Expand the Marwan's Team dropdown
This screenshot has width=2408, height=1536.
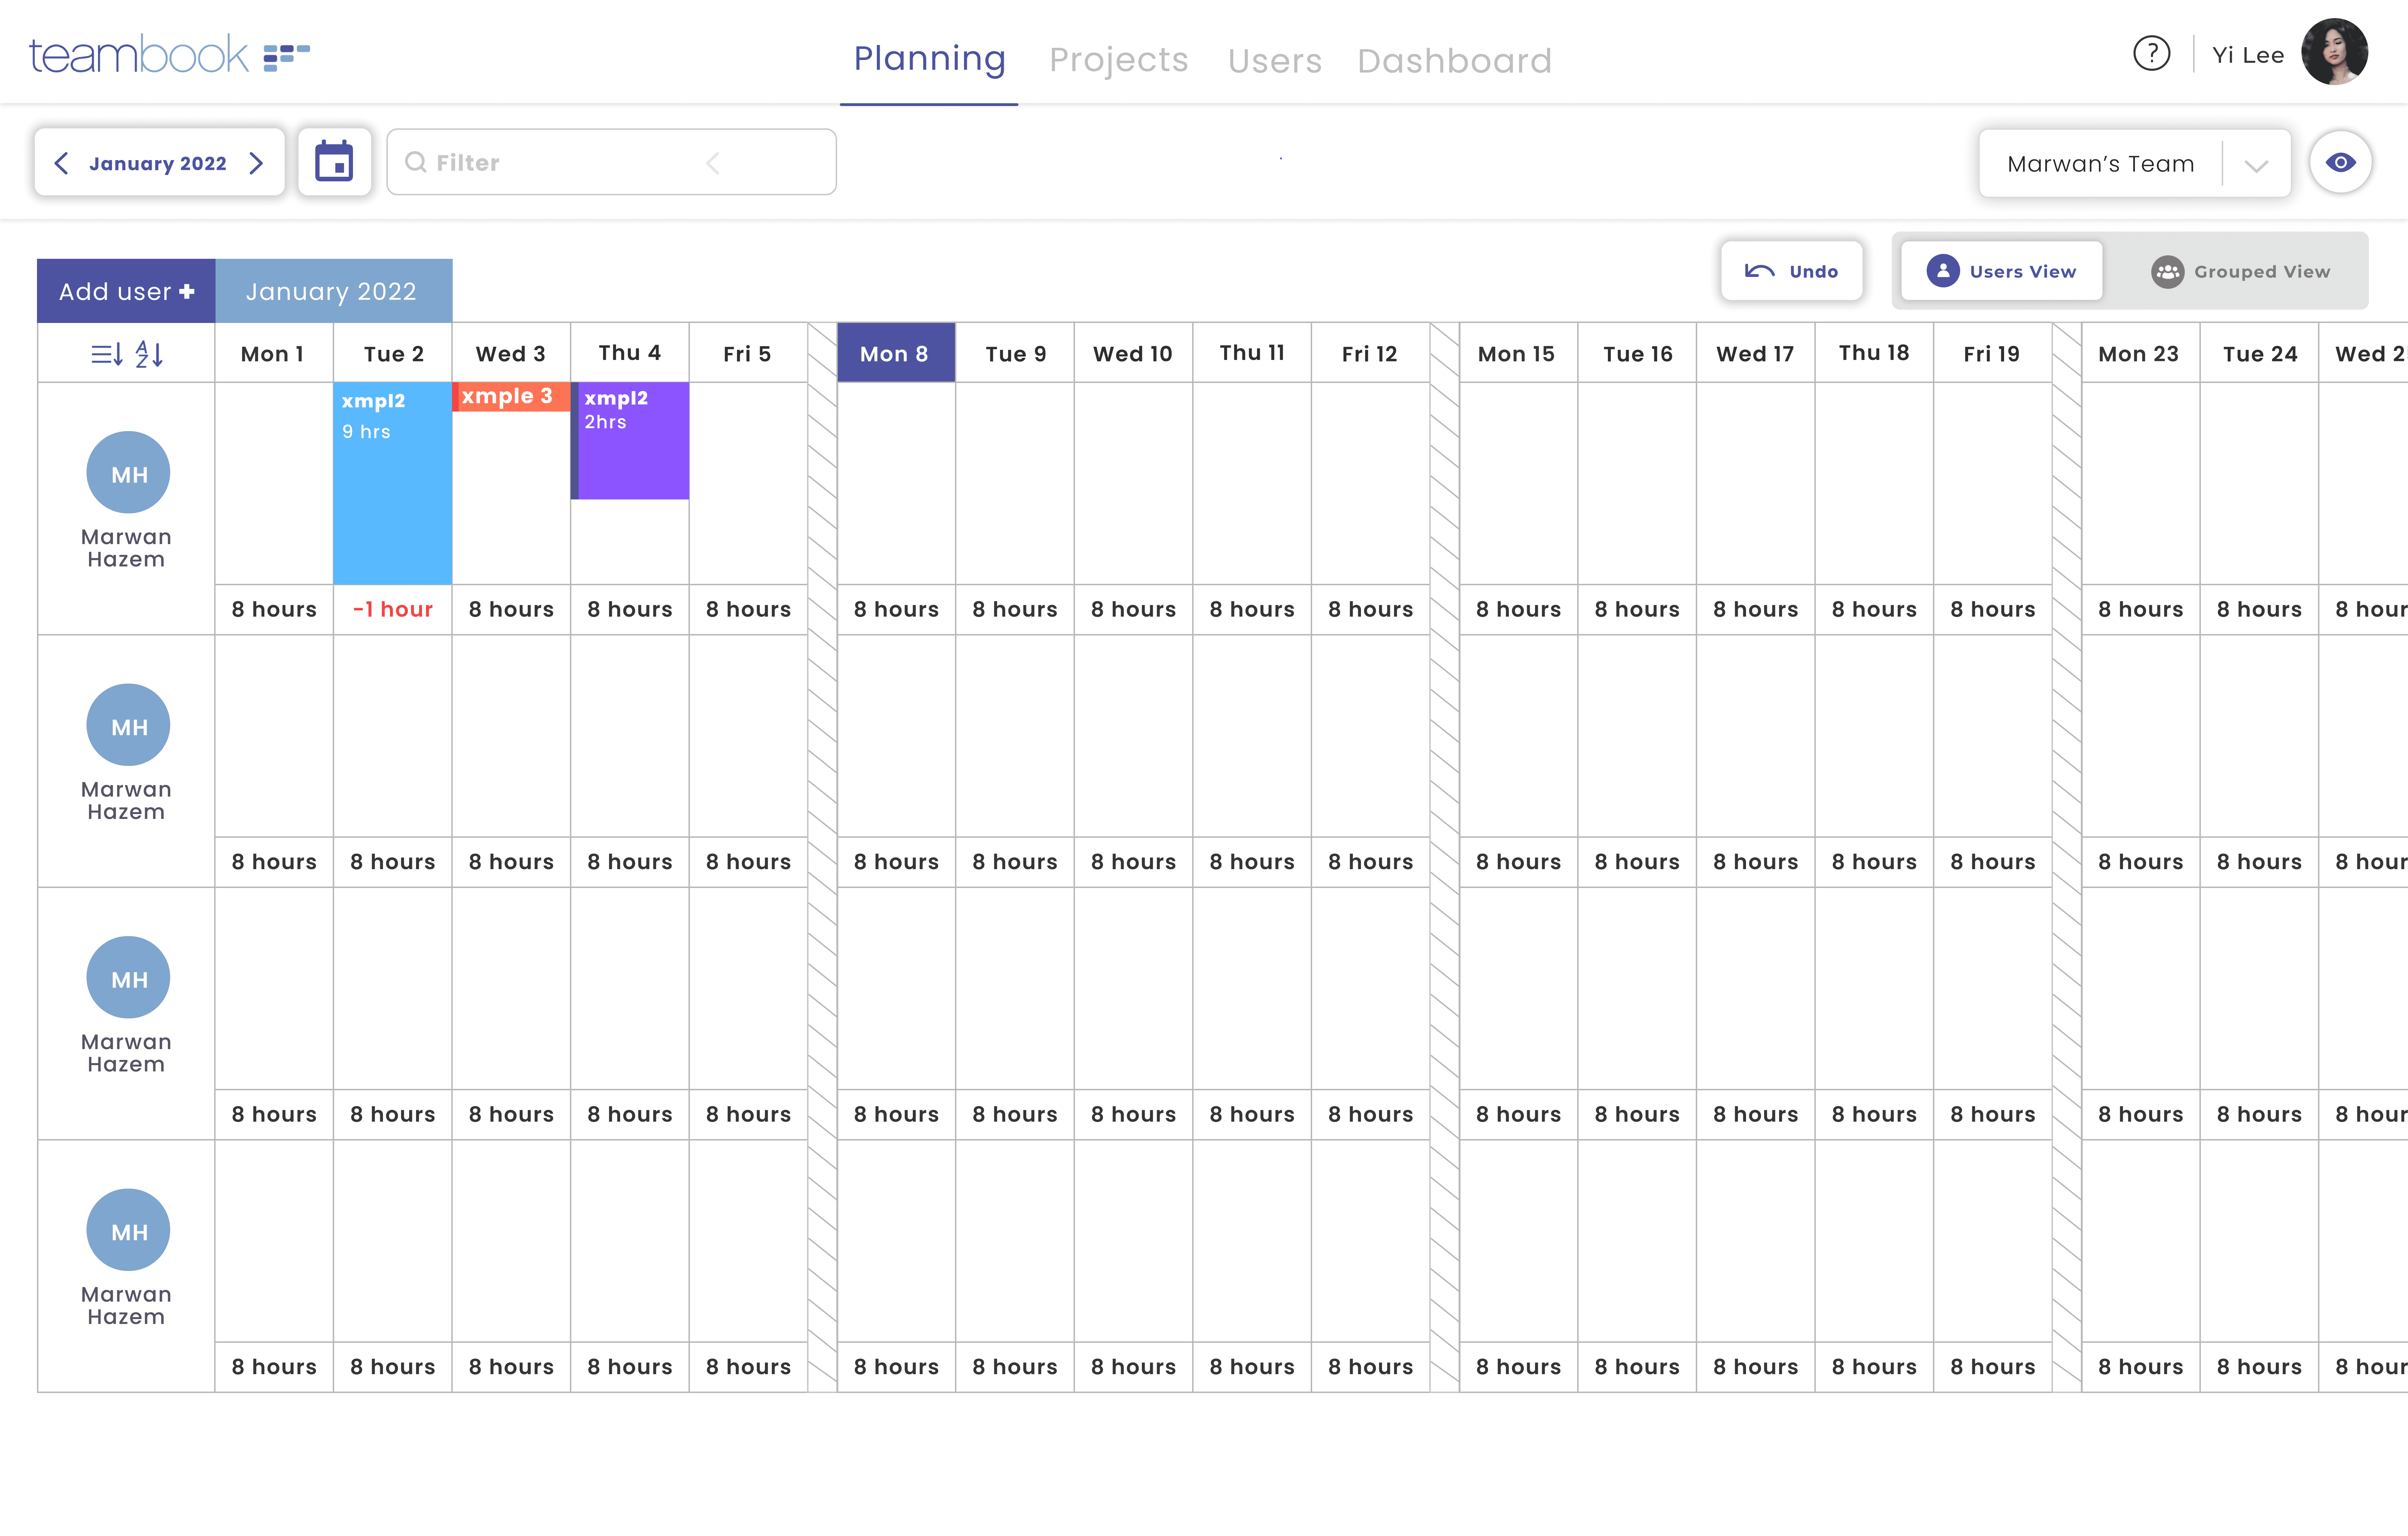click(x=2256, y=165)
